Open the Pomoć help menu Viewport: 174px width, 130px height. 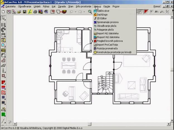pyautogui.click(x=157, y=6)
